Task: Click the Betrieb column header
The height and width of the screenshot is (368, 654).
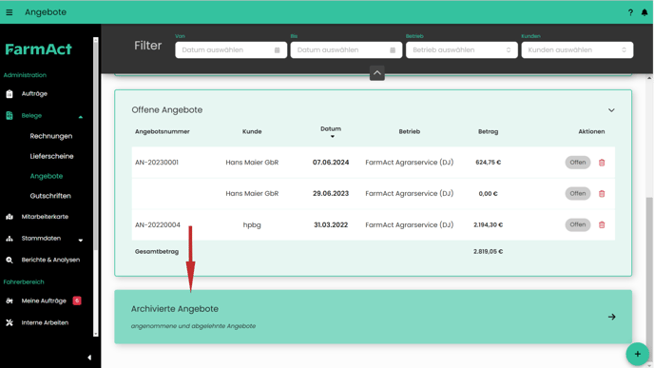Action: pos(409,131)
